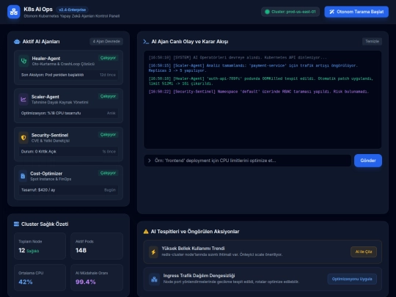Focus the agent command input field
Screen dimensions: 396x297
tap(248, 161)
